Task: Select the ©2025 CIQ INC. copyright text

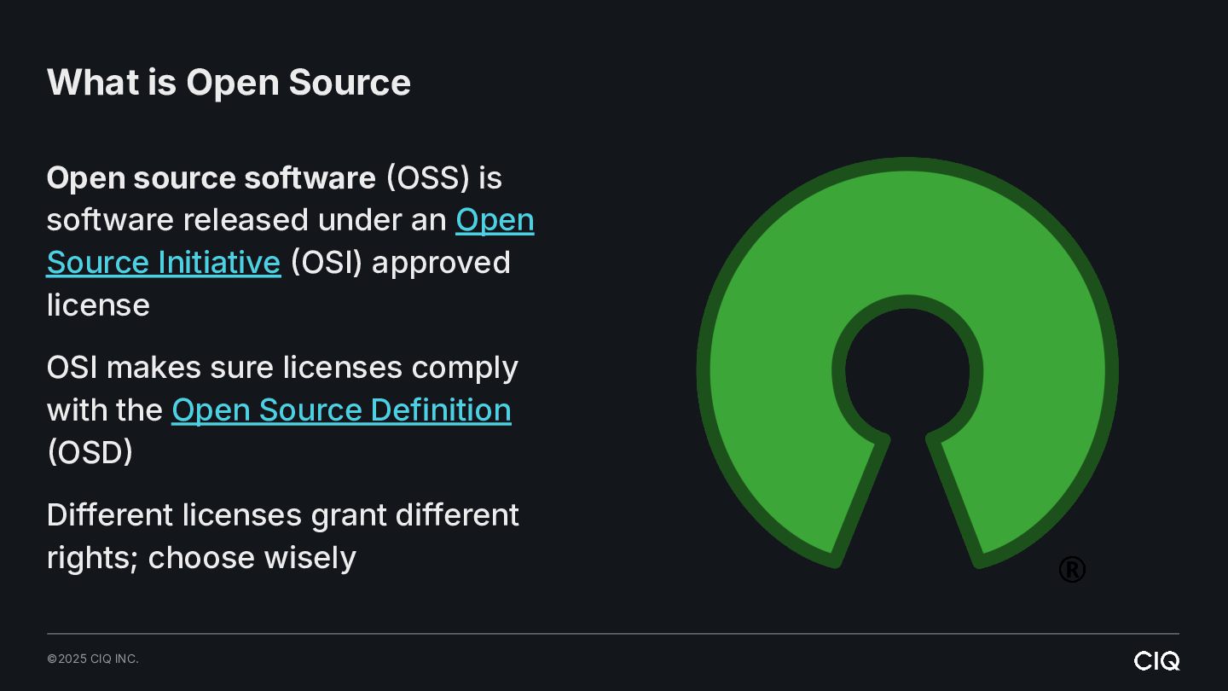Action: (93, 659)
